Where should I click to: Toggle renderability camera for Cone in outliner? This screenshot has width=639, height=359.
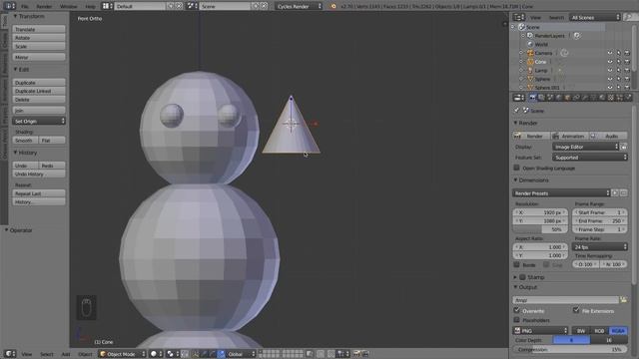pyautogui.click(x=627, y=62)
